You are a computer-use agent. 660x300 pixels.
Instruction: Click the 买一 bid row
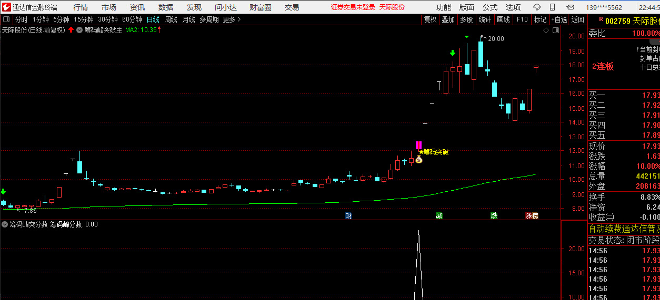point(624,95)
